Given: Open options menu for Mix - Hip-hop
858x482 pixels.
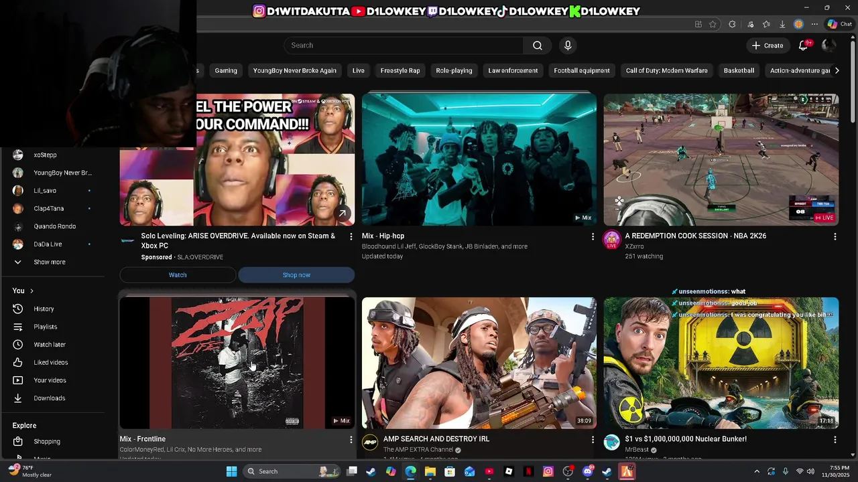Looking at the screenshot, I should [593, 236].
